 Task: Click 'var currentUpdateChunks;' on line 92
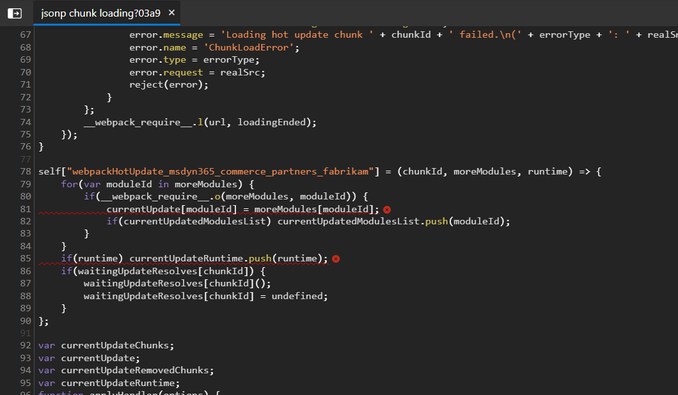click(106, 345)
